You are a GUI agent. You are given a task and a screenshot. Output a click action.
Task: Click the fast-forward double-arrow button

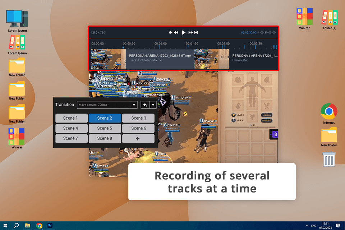[x=190, y=33]
